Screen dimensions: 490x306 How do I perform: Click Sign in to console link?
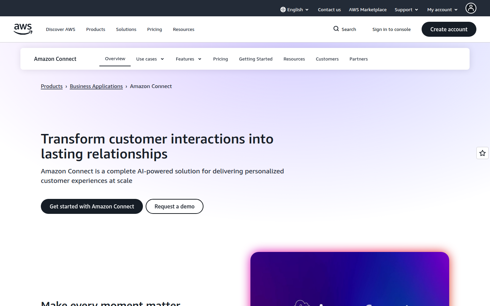(391, 29)
